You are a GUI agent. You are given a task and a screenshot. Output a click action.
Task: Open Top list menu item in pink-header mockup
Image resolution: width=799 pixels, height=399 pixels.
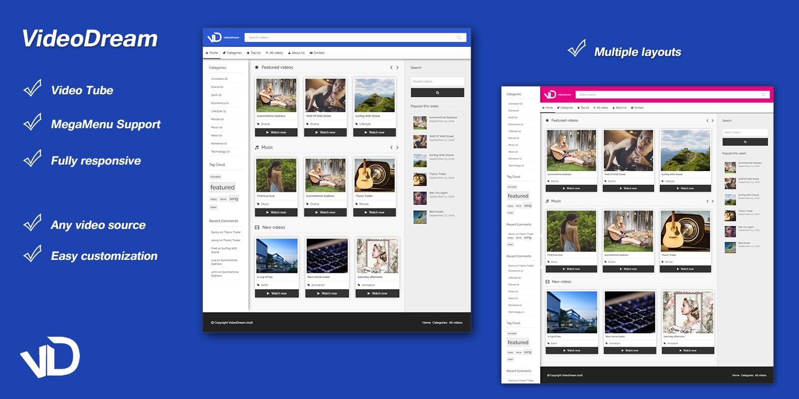pos(583,108)
